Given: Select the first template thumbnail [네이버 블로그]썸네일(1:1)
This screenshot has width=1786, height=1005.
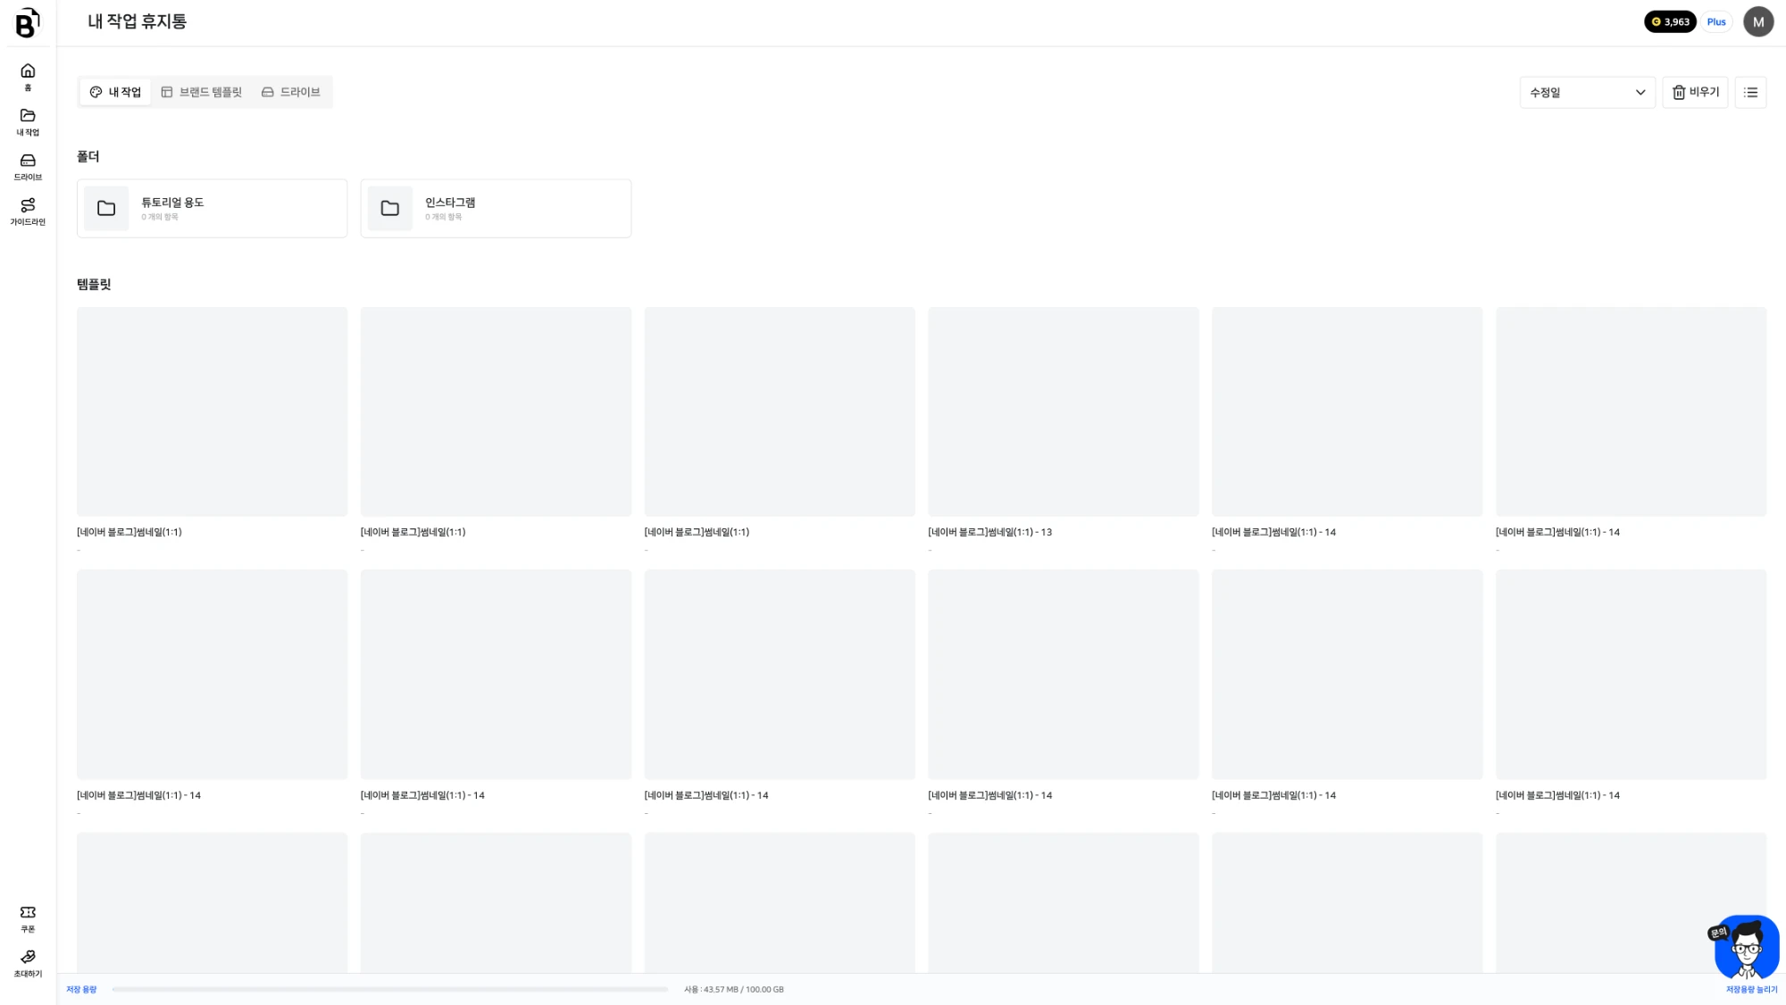Looking at the screenshot, I should 212,411.
